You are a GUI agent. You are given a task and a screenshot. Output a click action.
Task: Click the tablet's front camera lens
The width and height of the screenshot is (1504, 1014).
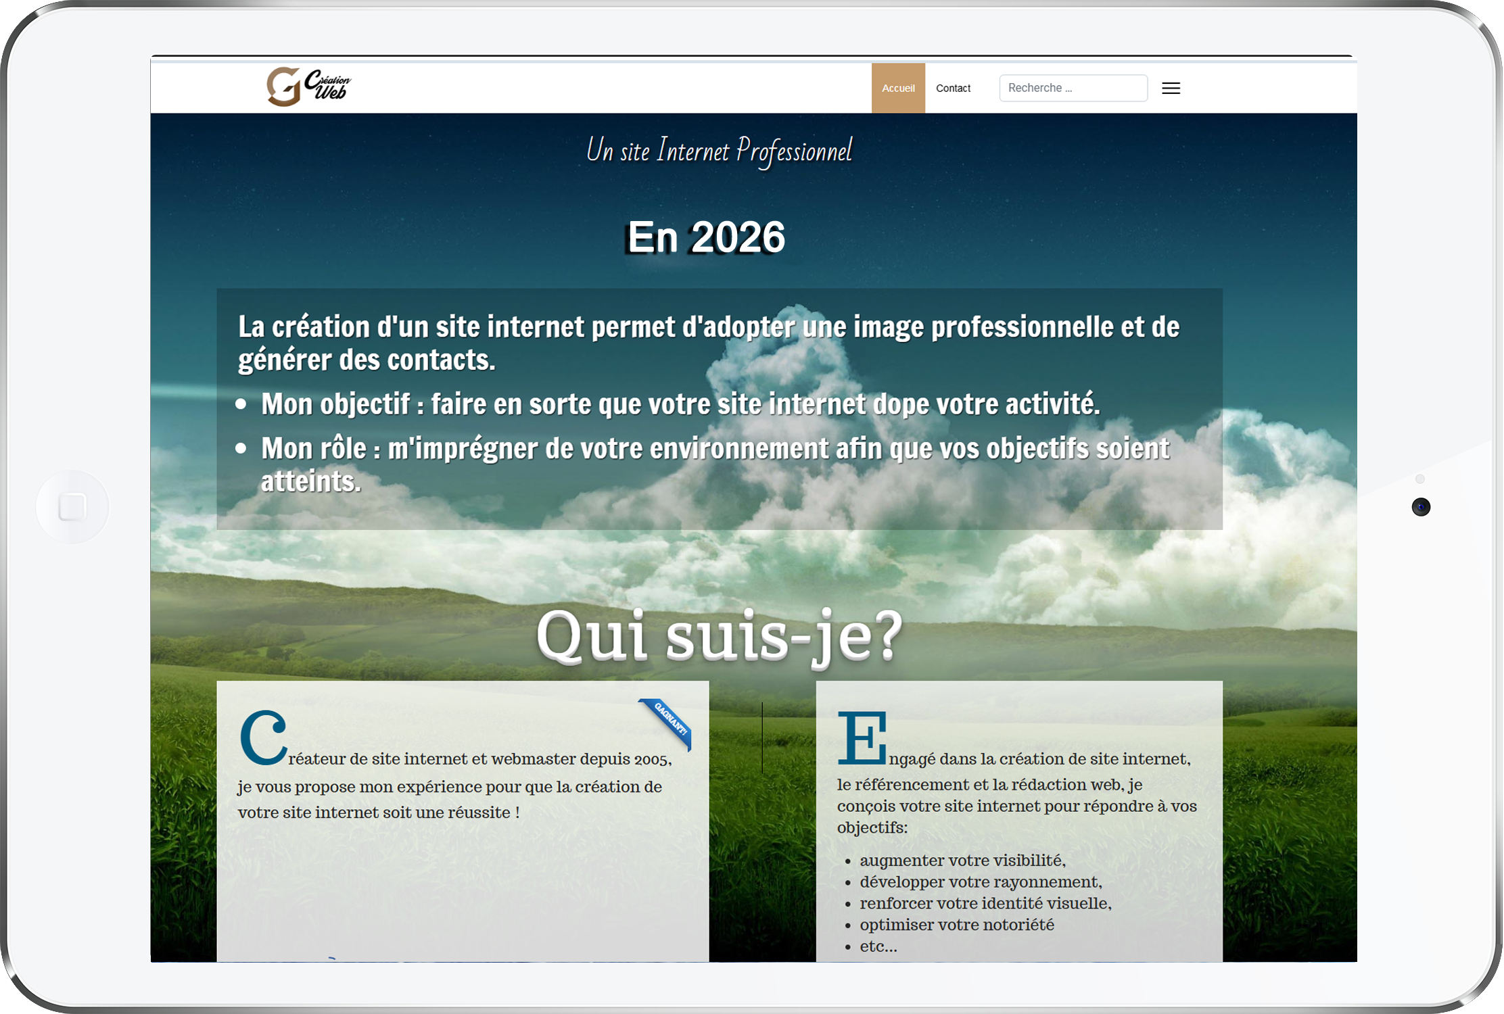coord(1421,507)
